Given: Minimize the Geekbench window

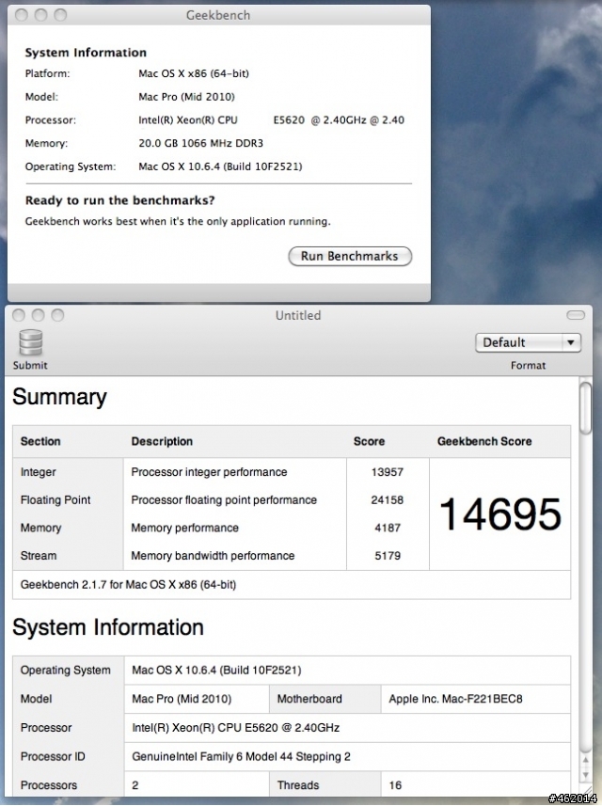Looking at the screenshot, I should pos(41,15).
